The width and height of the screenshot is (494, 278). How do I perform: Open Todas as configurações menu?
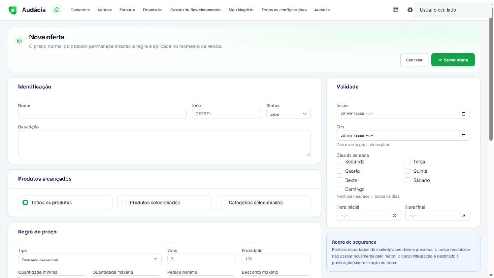[x=284, y=10]
